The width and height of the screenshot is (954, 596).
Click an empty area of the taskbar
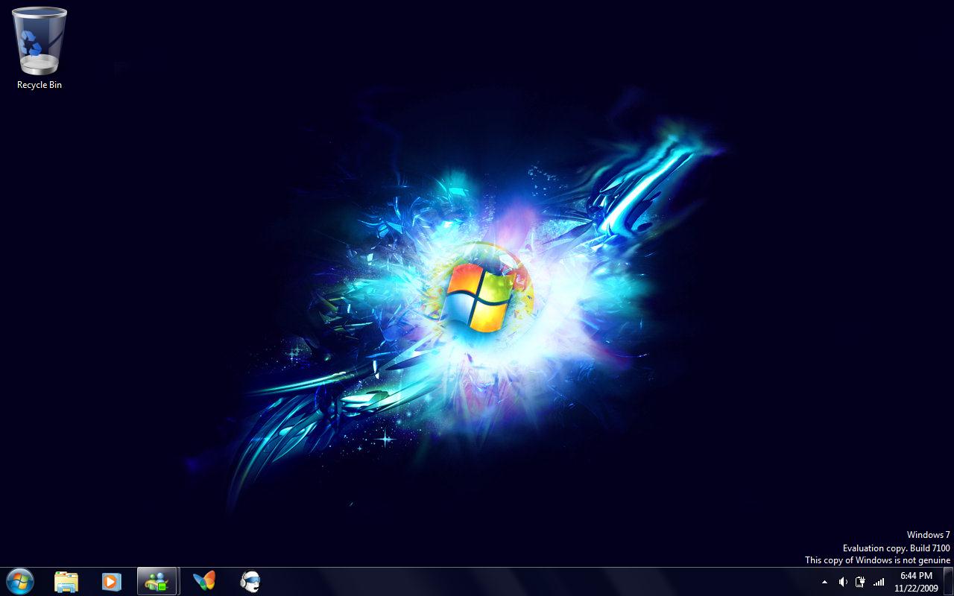522,581
